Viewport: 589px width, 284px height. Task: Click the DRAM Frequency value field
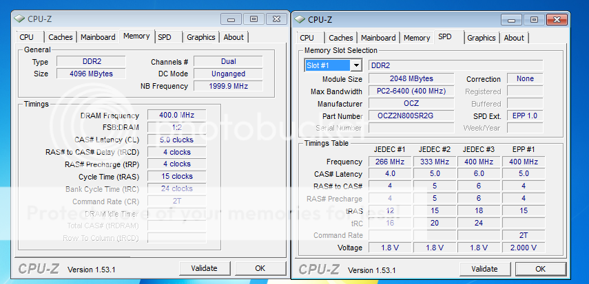pyautogui.click(x=176, y=115)
